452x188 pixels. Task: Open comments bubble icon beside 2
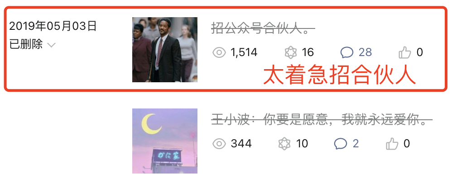(x=341, y=143)
